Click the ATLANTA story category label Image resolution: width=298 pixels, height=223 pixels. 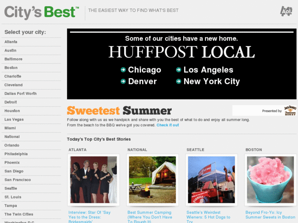tap(77, 150)
